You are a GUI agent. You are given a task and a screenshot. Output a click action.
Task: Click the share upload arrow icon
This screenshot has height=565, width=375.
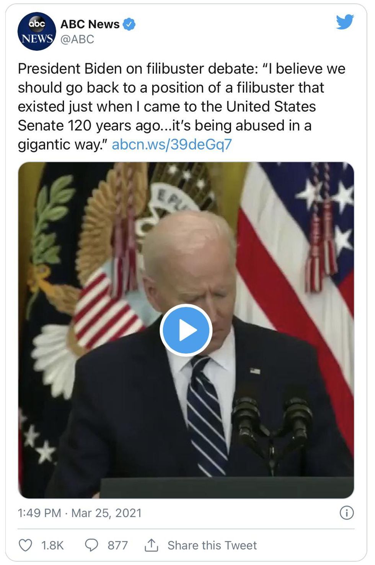(151, 545)
